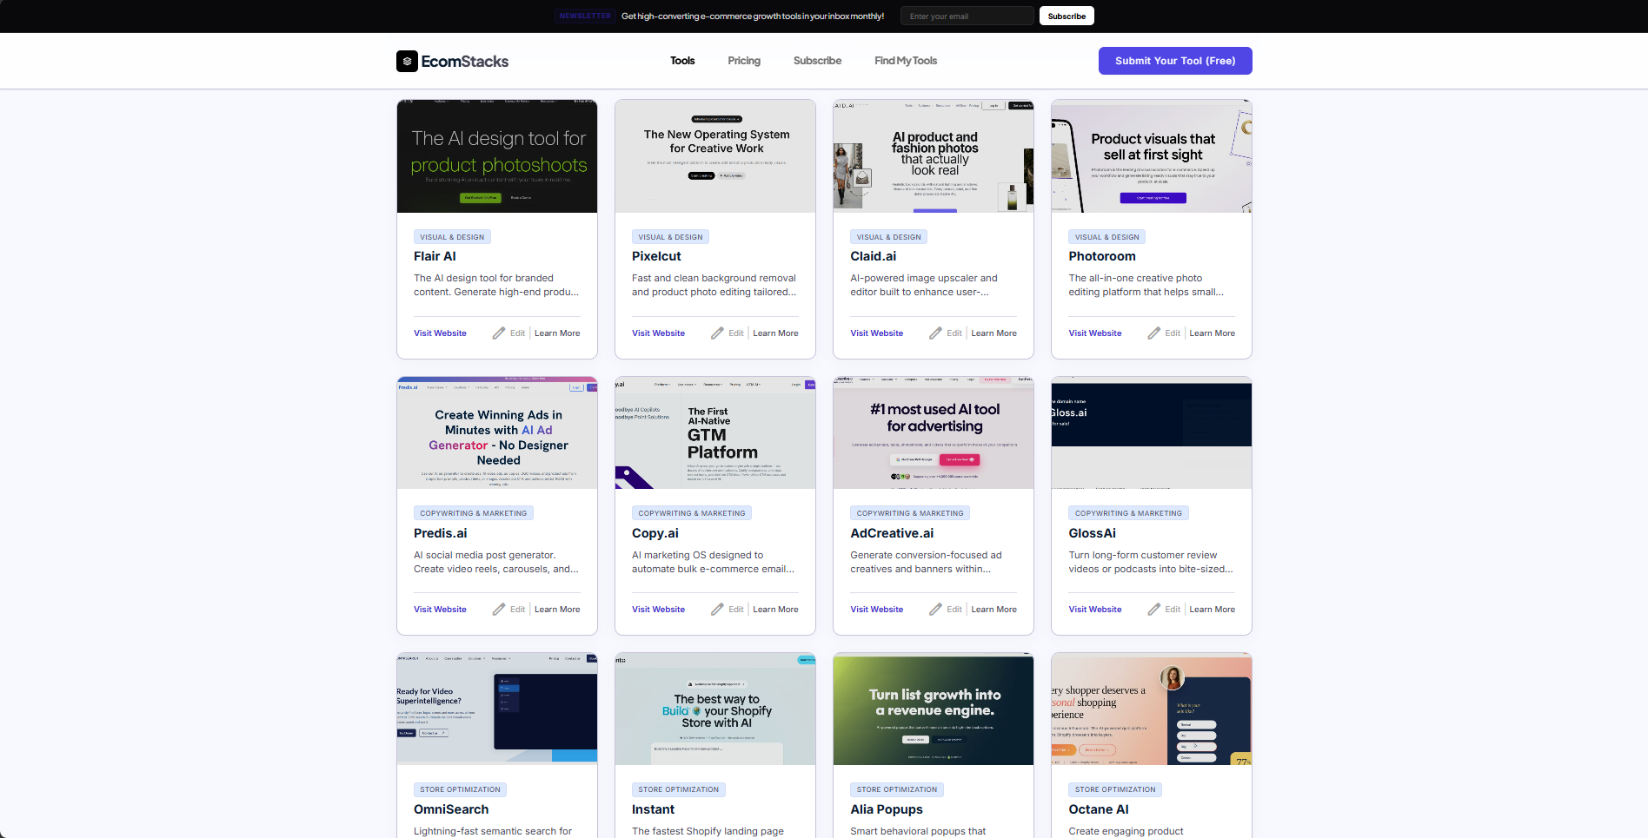Open Learn More for Predis.ai
Image resolution: width=1648 pixels, height=838 pixels.
coord(557,610)
